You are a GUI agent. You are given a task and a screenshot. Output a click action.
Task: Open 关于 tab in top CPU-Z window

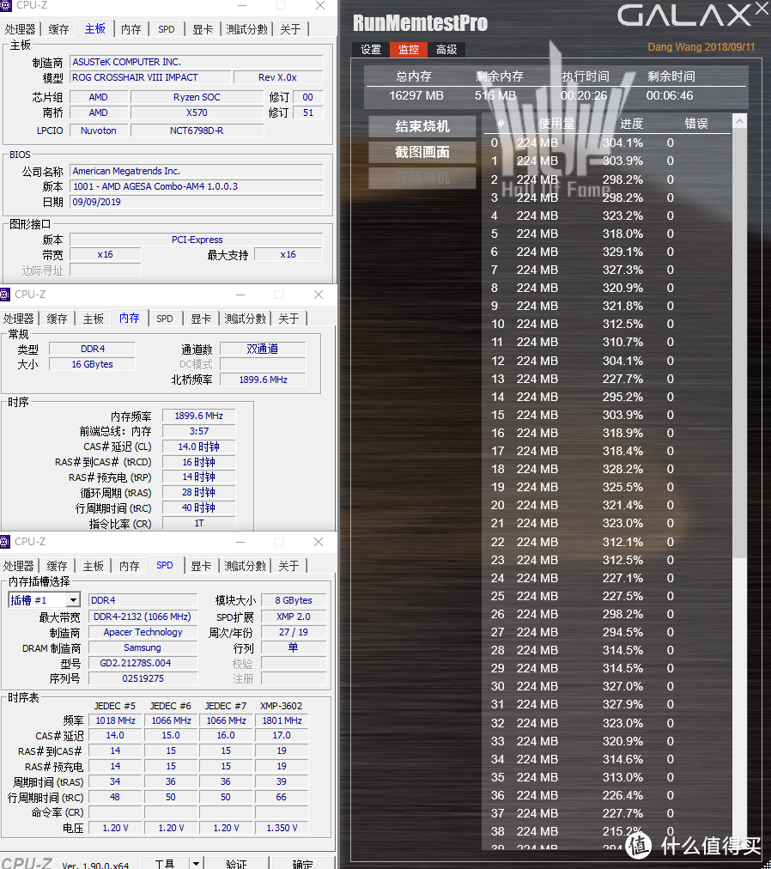click(x=290, y=29)
